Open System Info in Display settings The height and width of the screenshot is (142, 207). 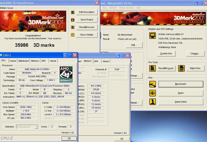click(x=166, y=54)
